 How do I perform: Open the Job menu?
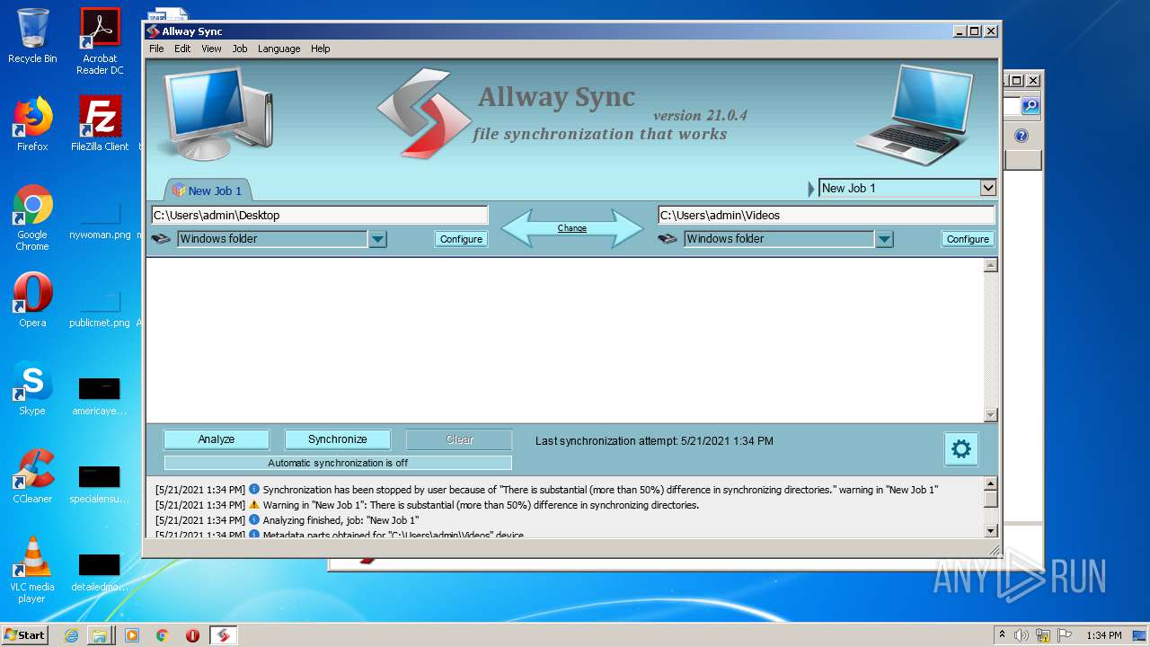click(x=240, y=49)
